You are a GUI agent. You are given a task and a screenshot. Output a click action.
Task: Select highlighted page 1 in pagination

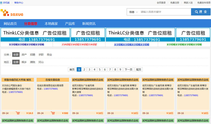pyautogui.click(x=79, y=69)
